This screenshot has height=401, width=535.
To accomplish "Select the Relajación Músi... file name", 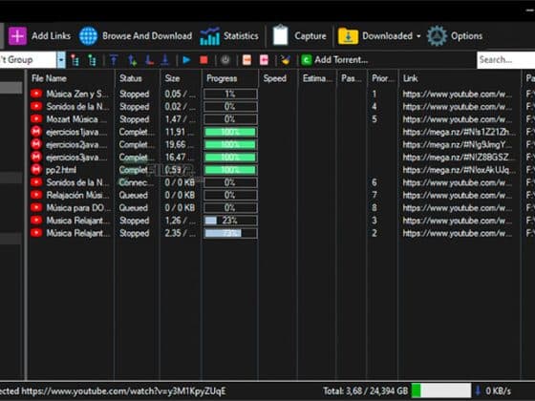I will point(77,195).
